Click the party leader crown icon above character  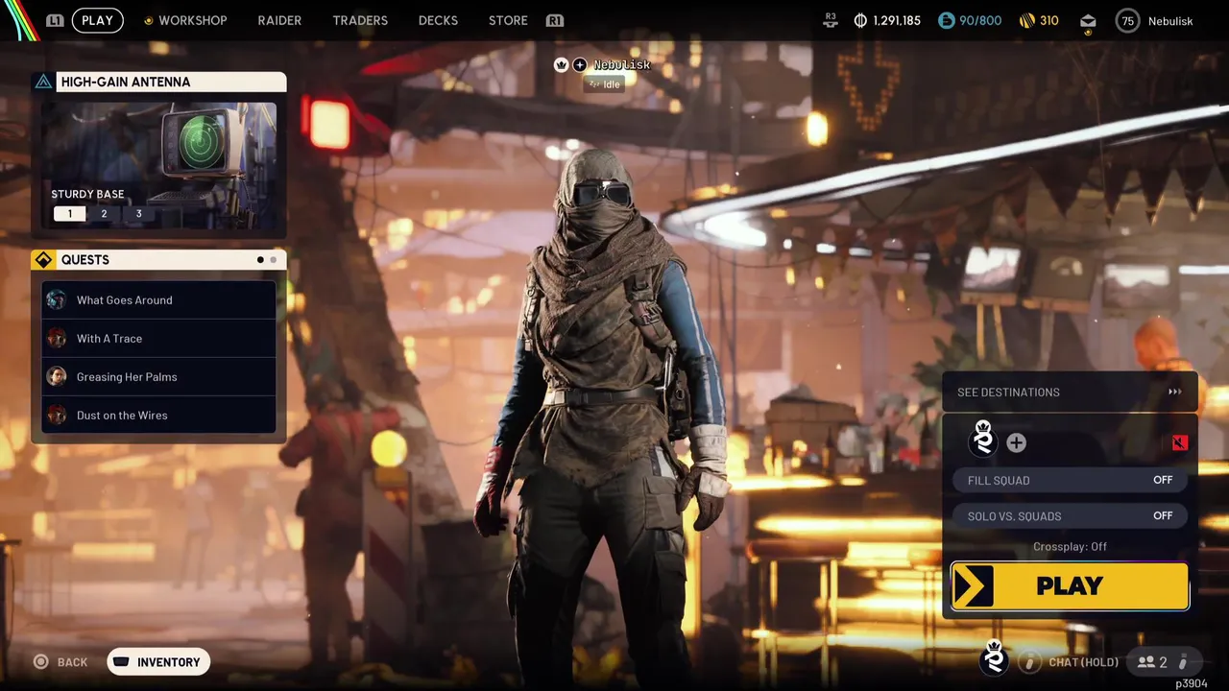tap(562, 64)
